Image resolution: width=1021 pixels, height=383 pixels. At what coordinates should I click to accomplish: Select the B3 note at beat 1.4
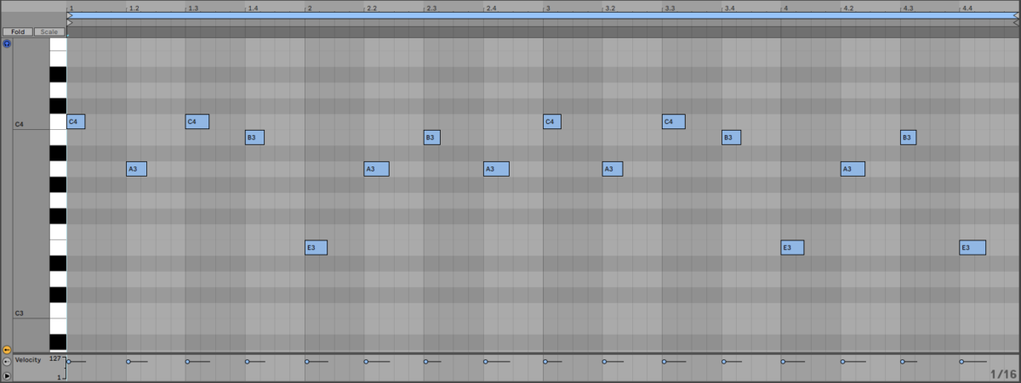254,137
